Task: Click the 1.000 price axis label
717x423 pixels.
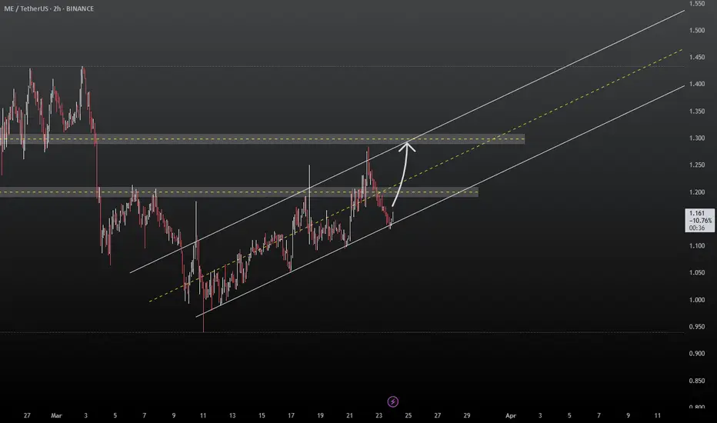Action: [697, 300]
